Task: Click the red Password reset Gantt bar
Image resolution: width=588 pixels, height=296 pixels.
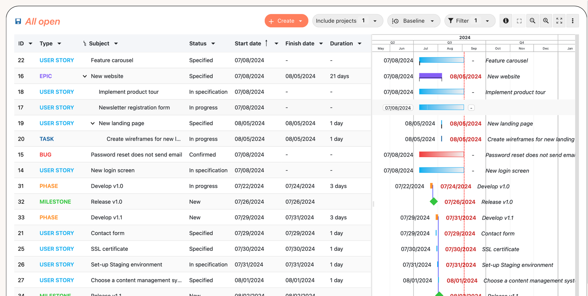Action: (441, 155)
